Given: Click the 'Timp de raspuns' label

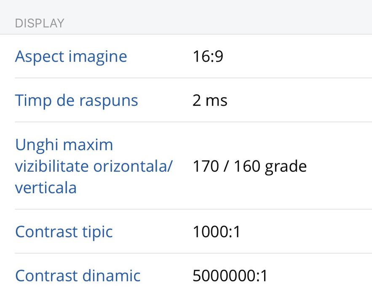Looking at the screenshot, I should point(76,100).
